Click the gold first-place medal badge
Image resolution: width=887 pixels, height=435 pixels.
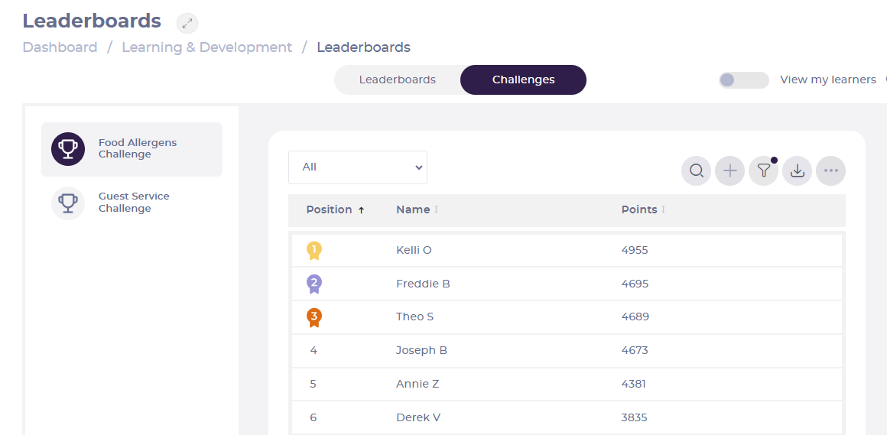pos(314,251)
